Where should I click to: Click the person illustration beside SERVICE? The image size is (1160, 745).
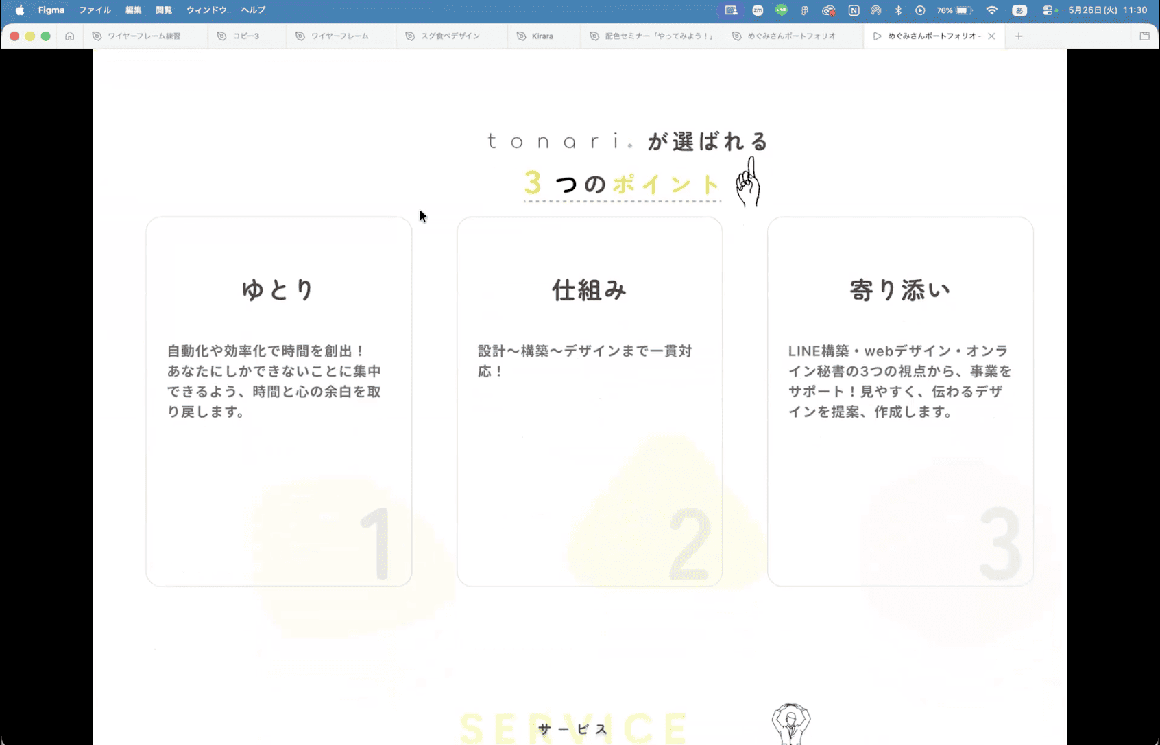click(x=791, y=724)
